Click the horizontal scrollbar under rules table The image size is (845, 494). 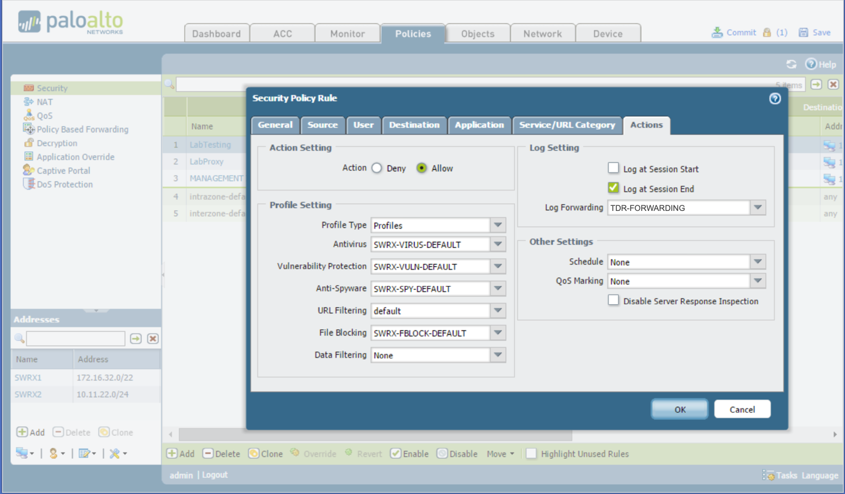(x=375, y=434)
